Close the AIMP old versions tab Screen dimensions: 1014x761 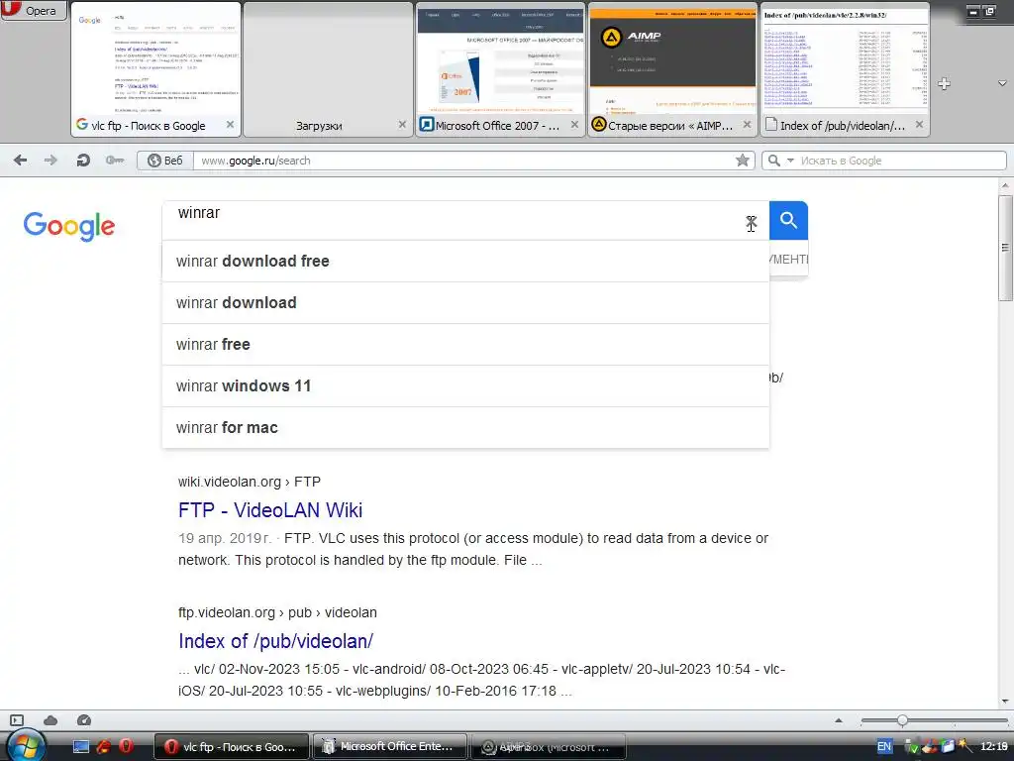747,124
